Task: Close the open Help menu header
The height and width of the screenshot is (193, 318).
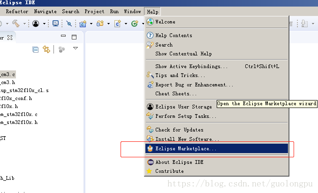Action: tap(152, 12)
